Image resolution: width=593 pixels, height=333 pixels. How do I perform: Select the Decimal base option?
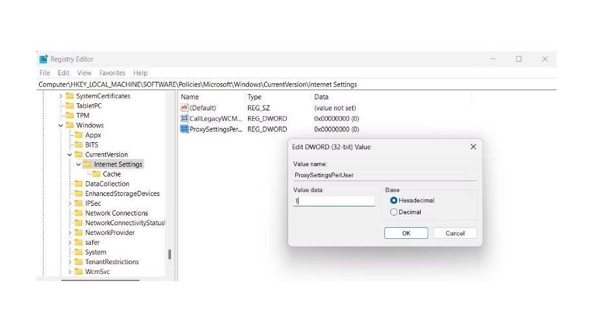pyautogui.click(x=393, y=212)
